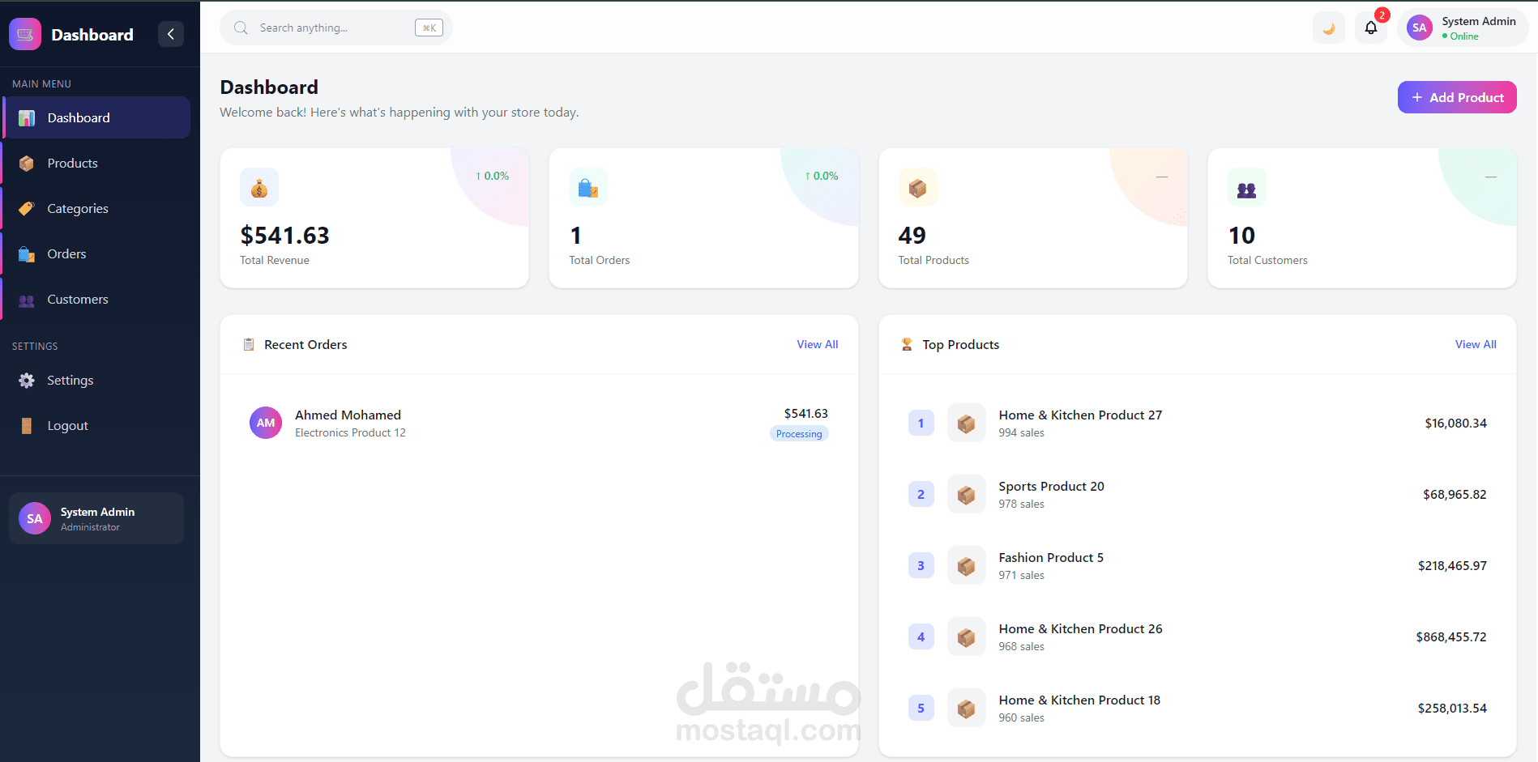Screen dimensions: 1538x762
Task: Open the Settings menu item
Action: pyautogui.click(x=97, y=380)
